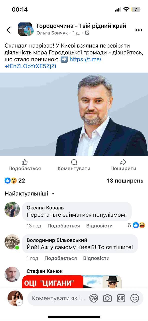Screen dimensions: 148x321
Task: Open the Городоччина group page title
Action: [81, 26]
